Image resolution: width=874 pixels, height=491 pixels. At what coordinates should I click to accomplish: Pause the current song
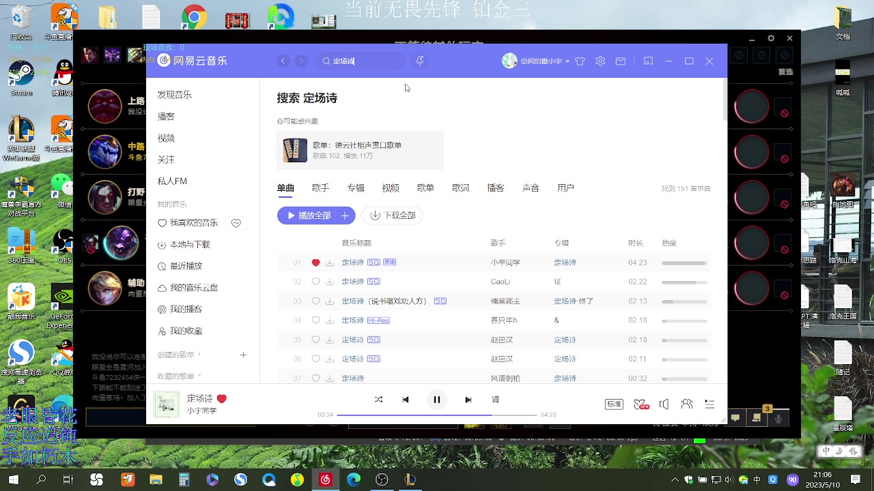coord(437,400)
